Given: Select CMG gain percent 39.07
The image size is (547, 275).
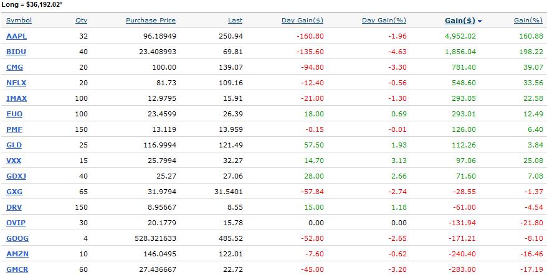Looking at the screenshot, I should click(533, 67).
